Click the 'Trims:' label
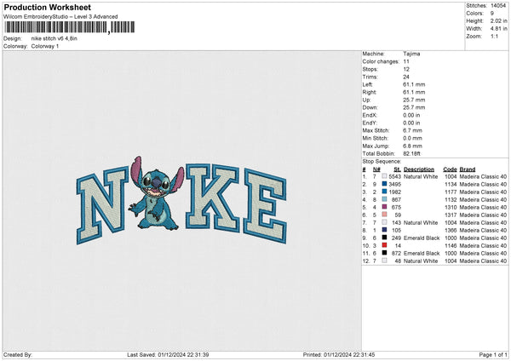This screenshot has height=361, width=511. tap(370, 77)
